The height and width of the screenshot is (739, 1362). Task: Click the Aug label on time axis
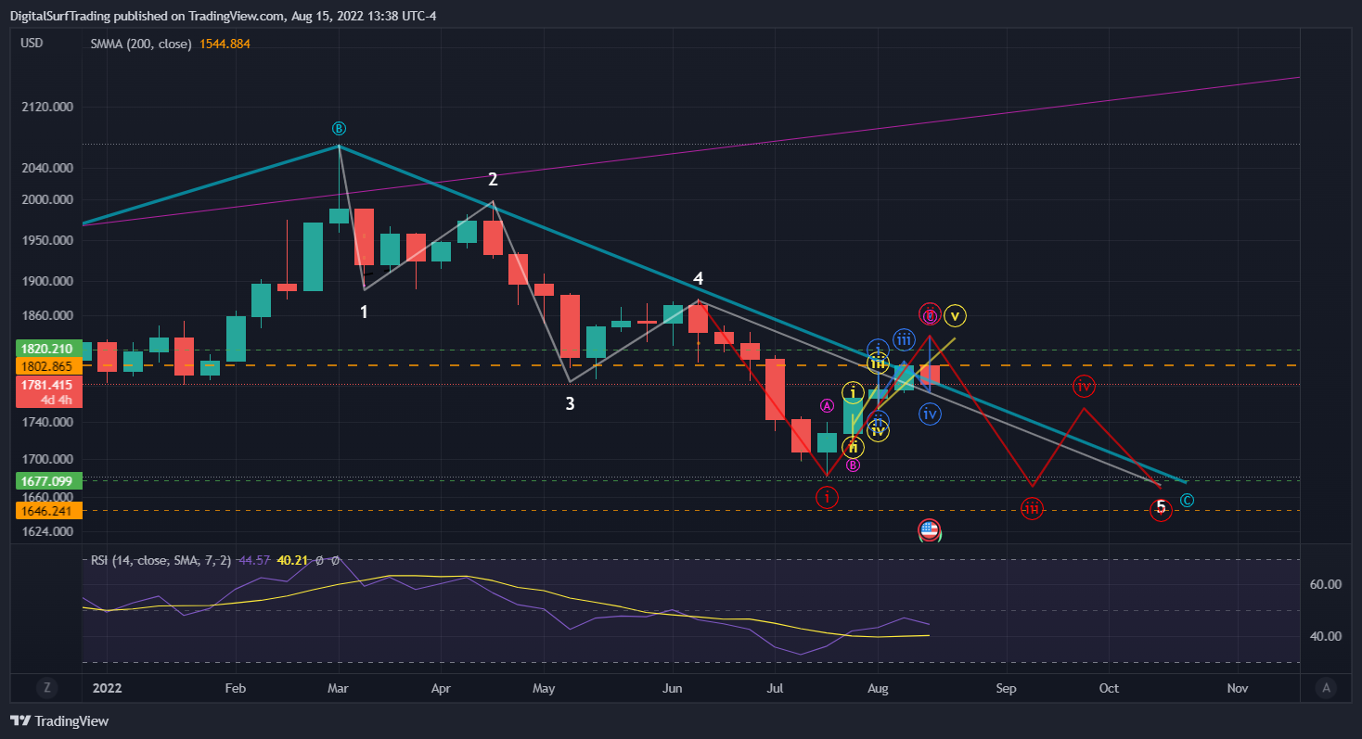tap(878, 688)
